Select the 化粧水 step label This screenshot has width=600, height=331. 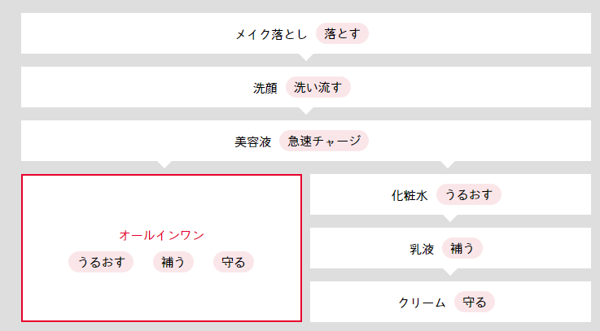[409, 195]
